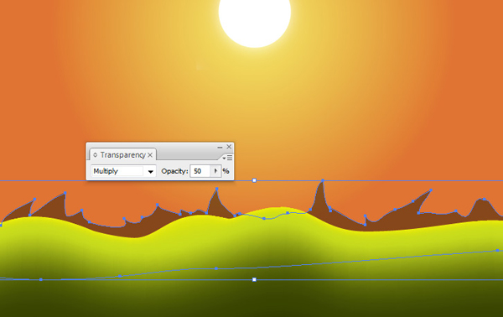
Task: Click the dark green foreground ground area
Action: click(251, 300)
